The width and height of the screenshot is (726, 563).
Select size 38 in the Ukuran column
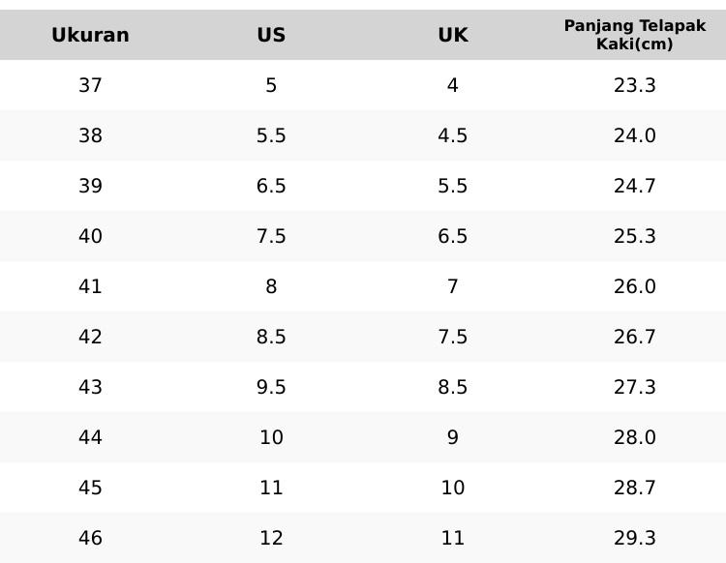[90, 135]
